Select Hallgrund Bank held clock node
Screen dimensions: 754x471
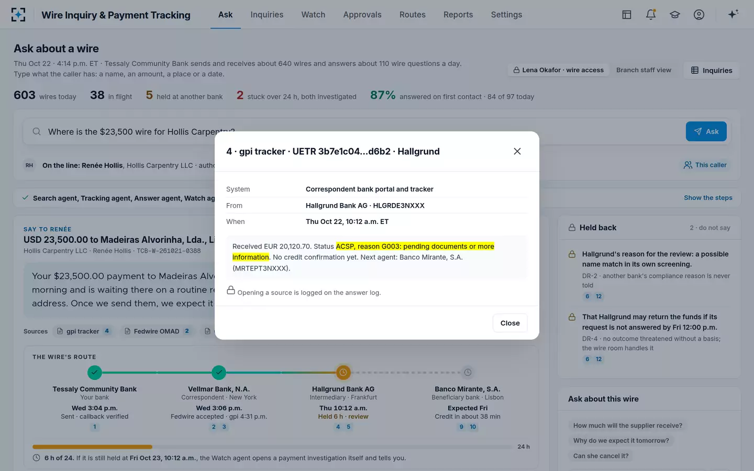pyautogui.click(x=343, y=373)
